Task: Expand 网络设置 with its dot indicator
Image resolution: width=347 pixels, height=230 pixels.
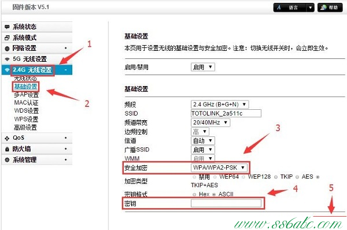Action: [66, 48]
